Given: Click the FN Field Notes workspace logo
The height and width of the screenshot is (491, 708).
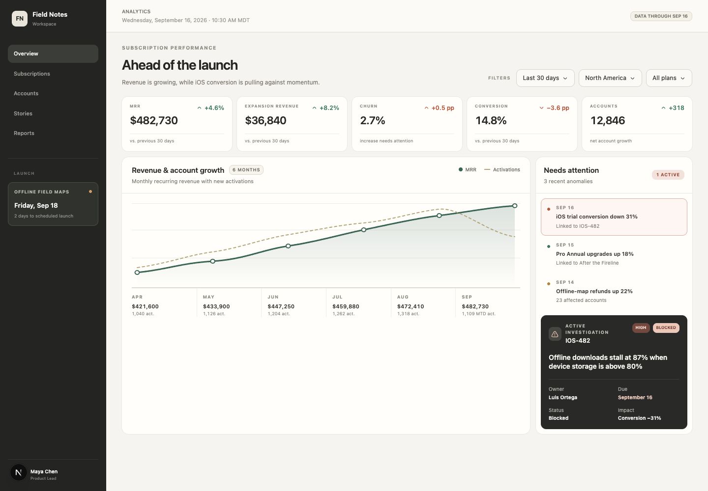Looking at the screenshot, I should pos(20,19).
